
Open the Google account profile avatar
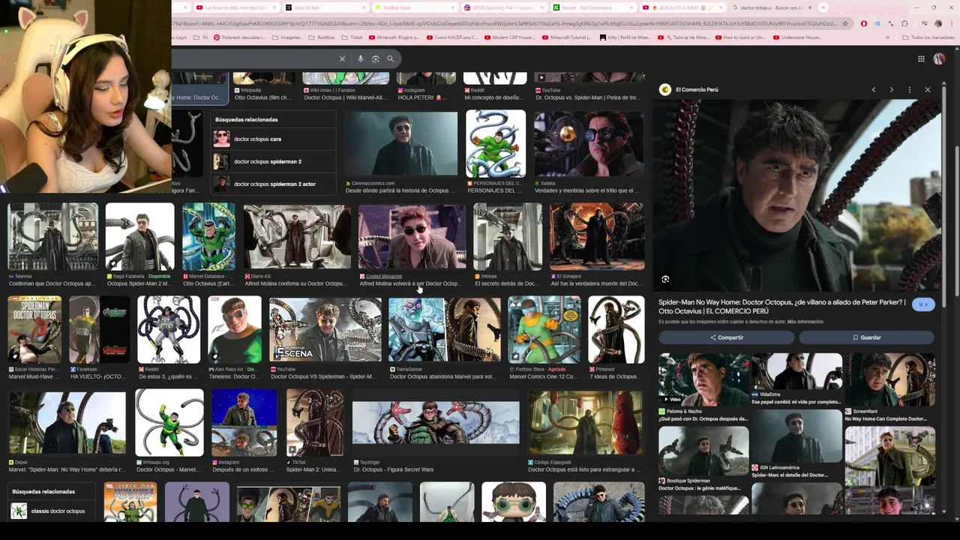(939, 58)
